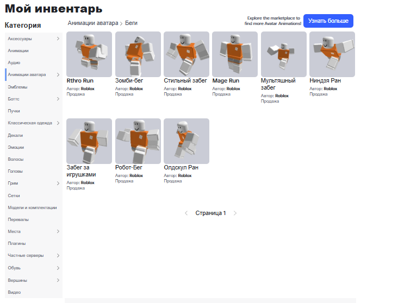Screen dimensions: 398x303
Task: Open the Ниндзя Ран animation thumbnail
Action: click(x=332, y=54)
